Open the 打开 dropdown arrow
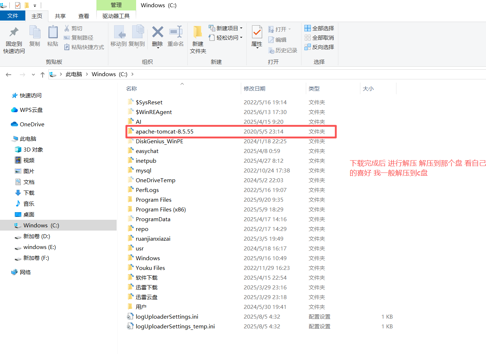 tap(290, 29)
